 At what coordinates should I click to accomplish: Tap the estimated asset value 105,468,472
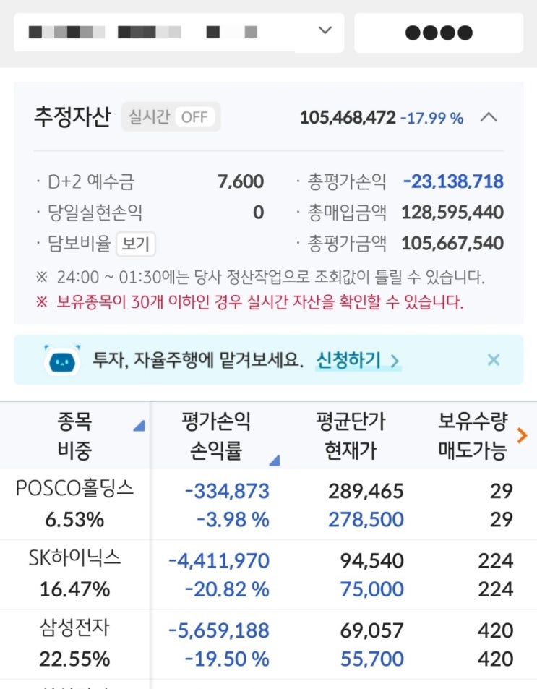pos(348,117)
